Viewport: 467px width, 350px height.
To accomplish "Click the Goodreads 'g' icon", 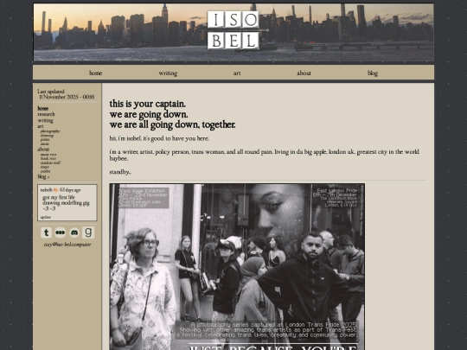I will click(x=88, y=232).
